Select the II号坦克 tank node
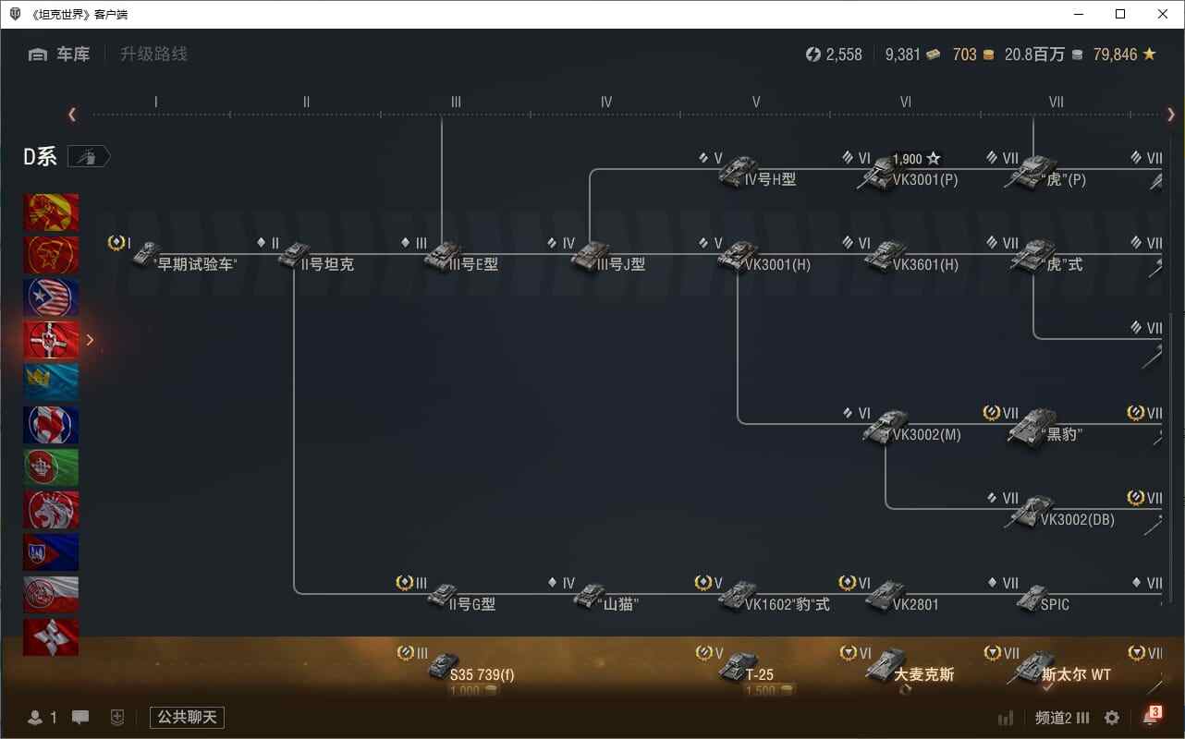The width and height of the screenshot is (1185, 739). point(316,256)
